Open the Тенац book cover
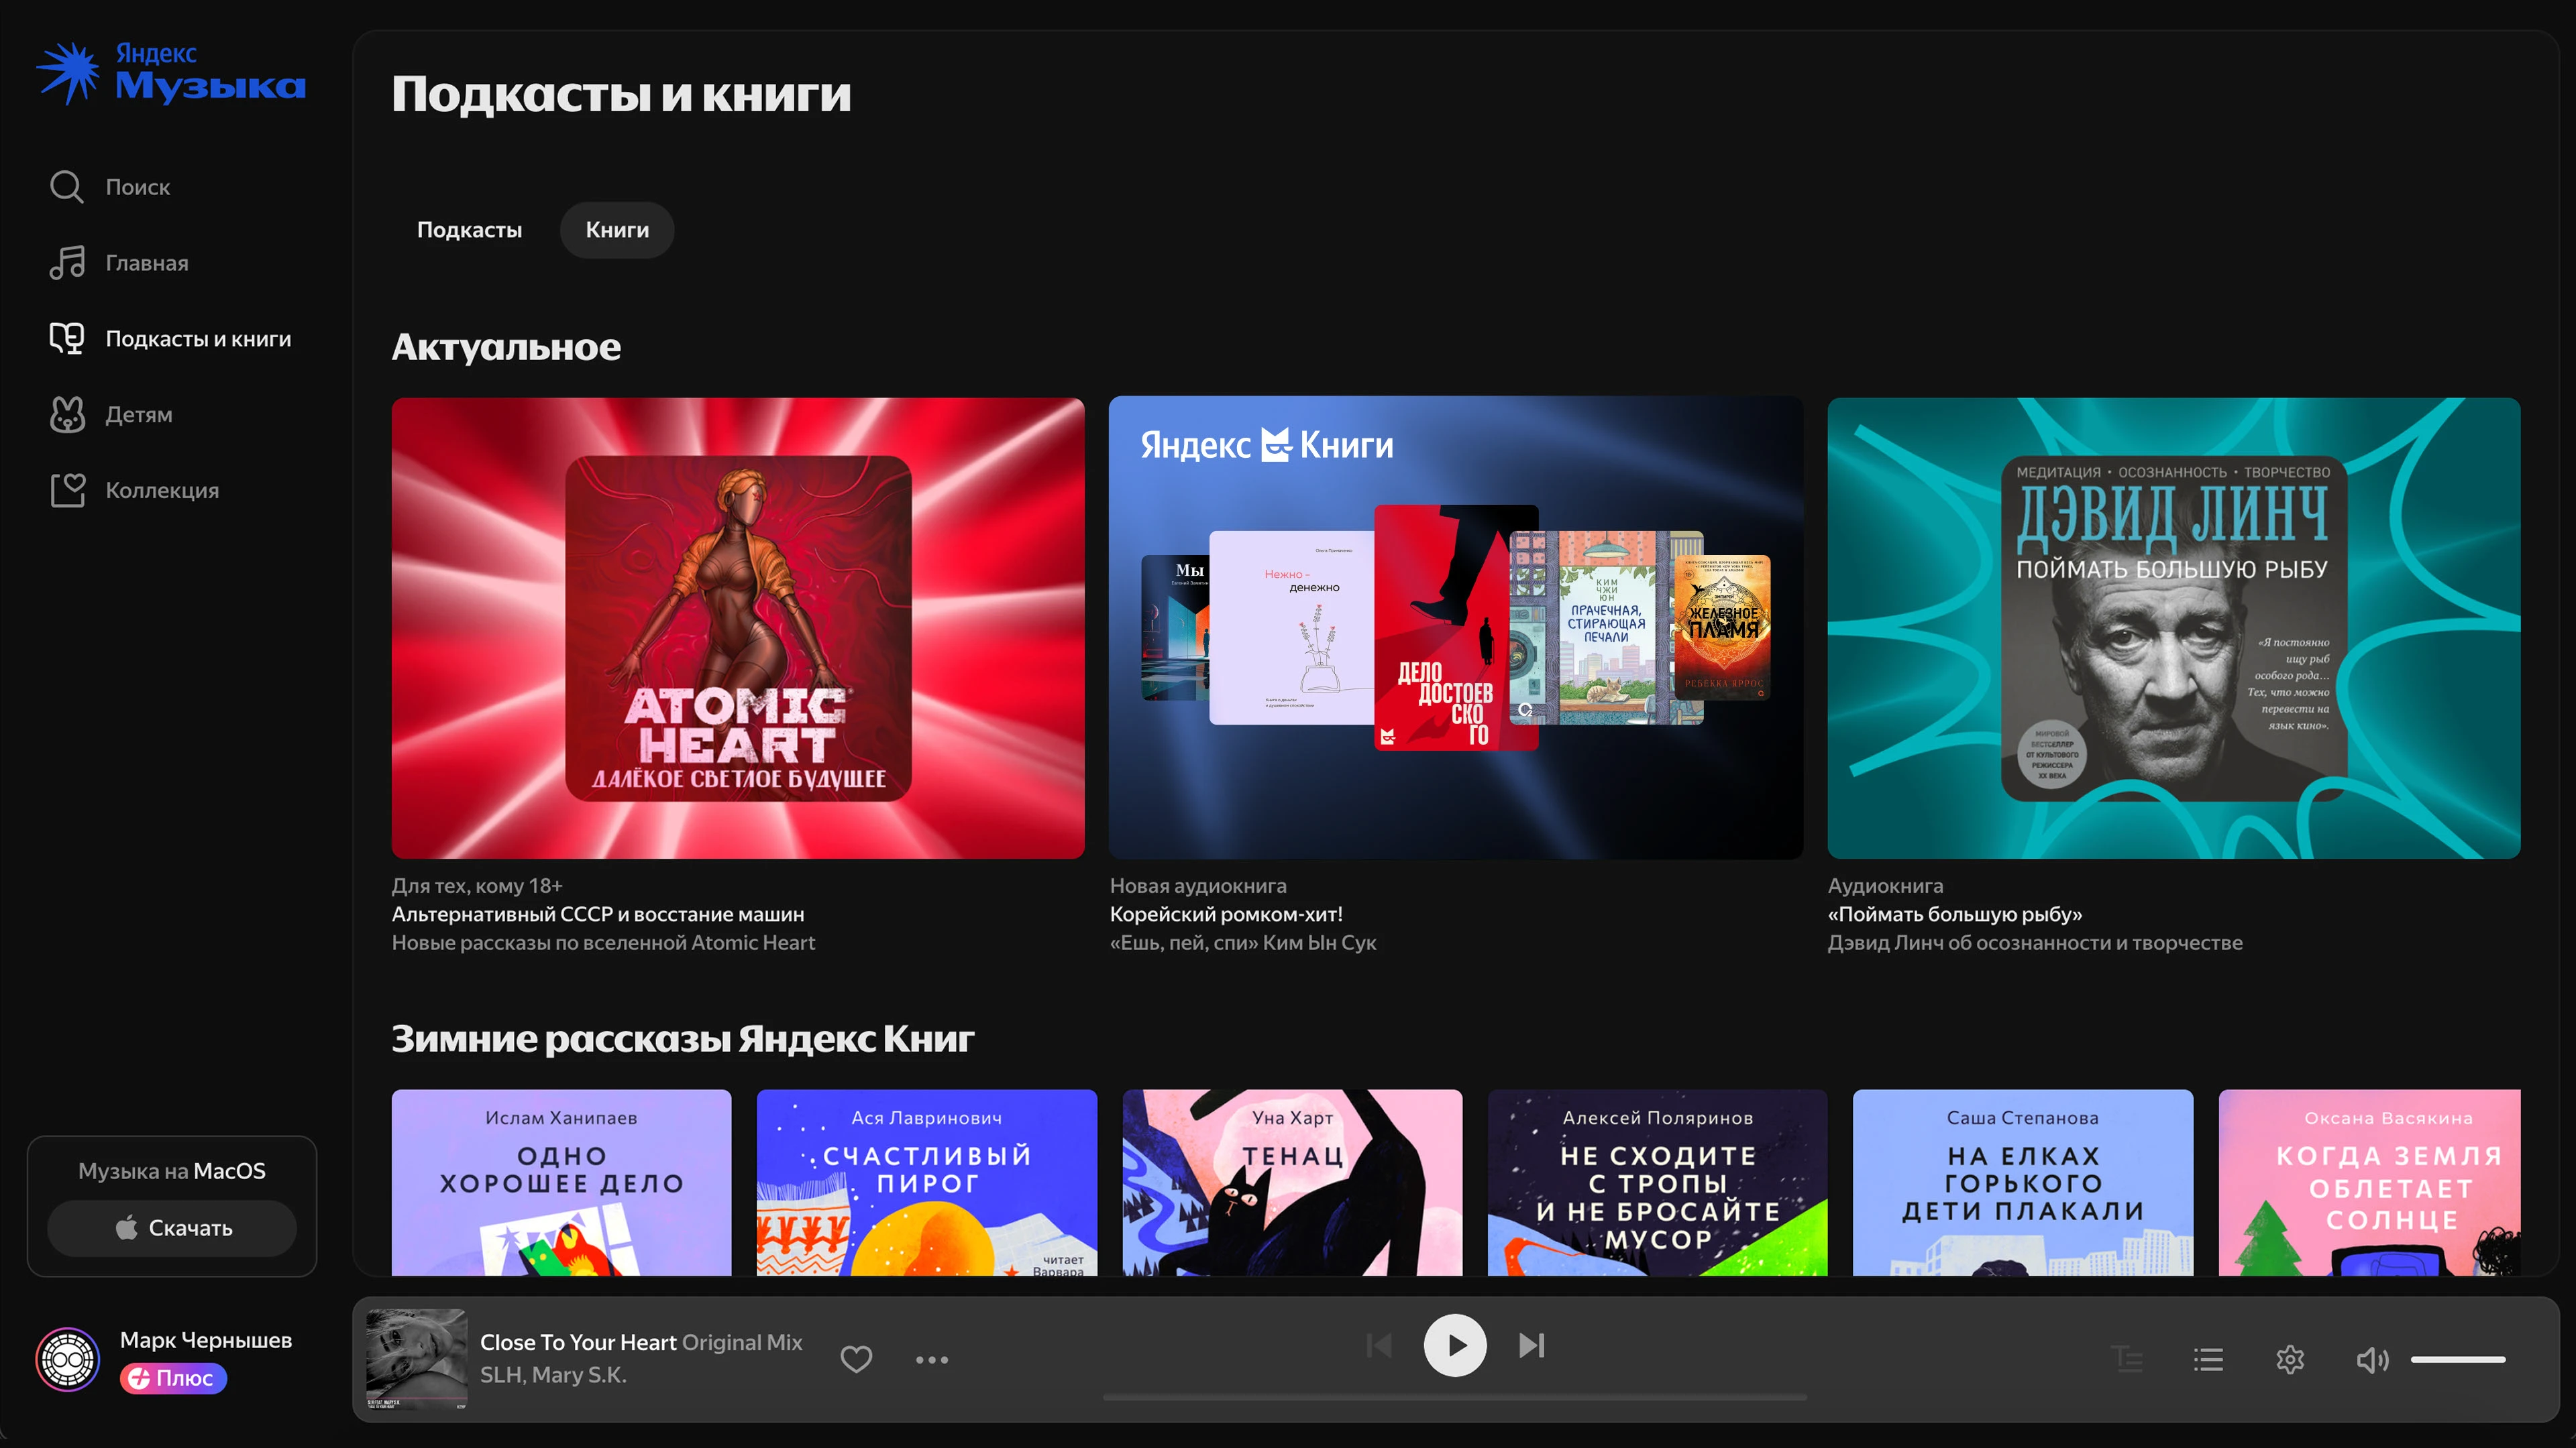Viewport: 2576px width, 1448px height. [1292, 1182]
